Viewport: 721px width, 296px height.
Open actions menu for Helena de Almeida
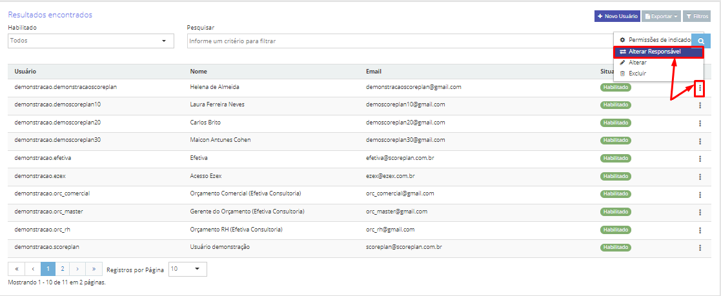pyautogui.click(x=700, y=88)
